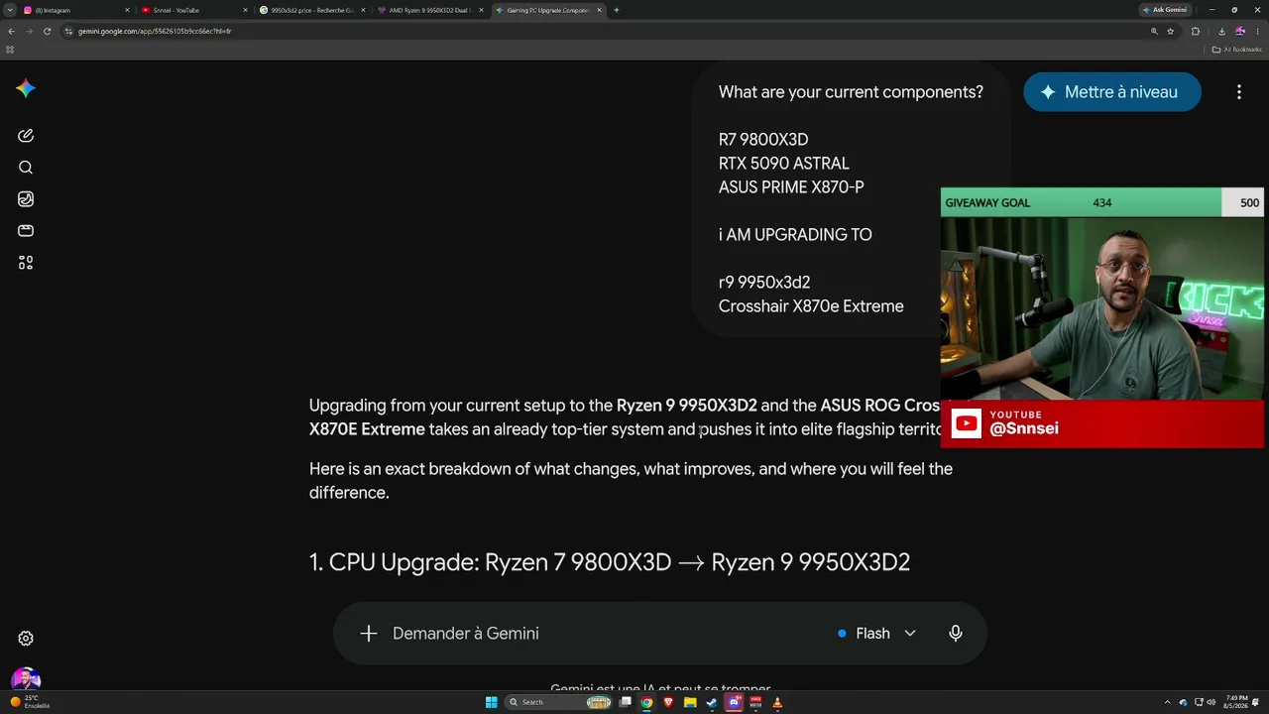Open the zoom magnifier icon in address bar
1269x714 pixels.
point(1154,31)
